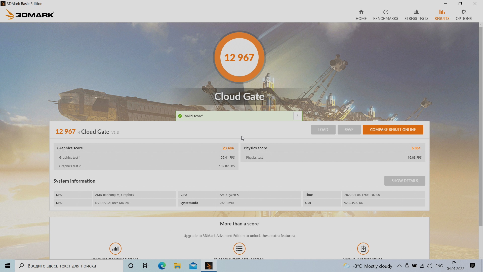Screen dimensions: 483x272
Task: Show hidden system tray icons
Action: coord(399,266)
